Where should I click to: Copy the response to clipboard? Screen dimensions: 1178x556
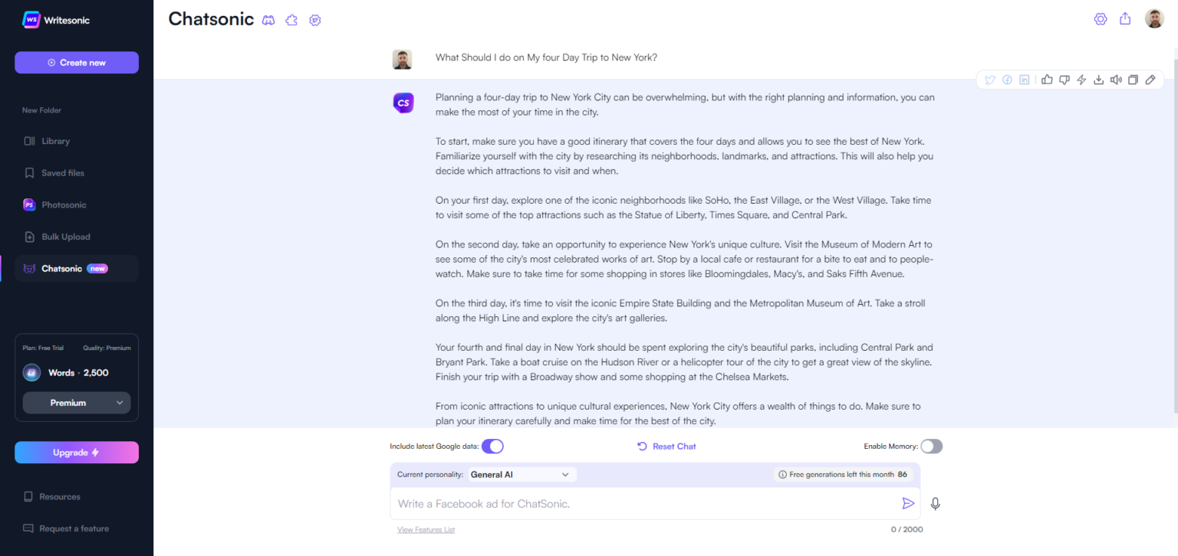(1133, 79)
